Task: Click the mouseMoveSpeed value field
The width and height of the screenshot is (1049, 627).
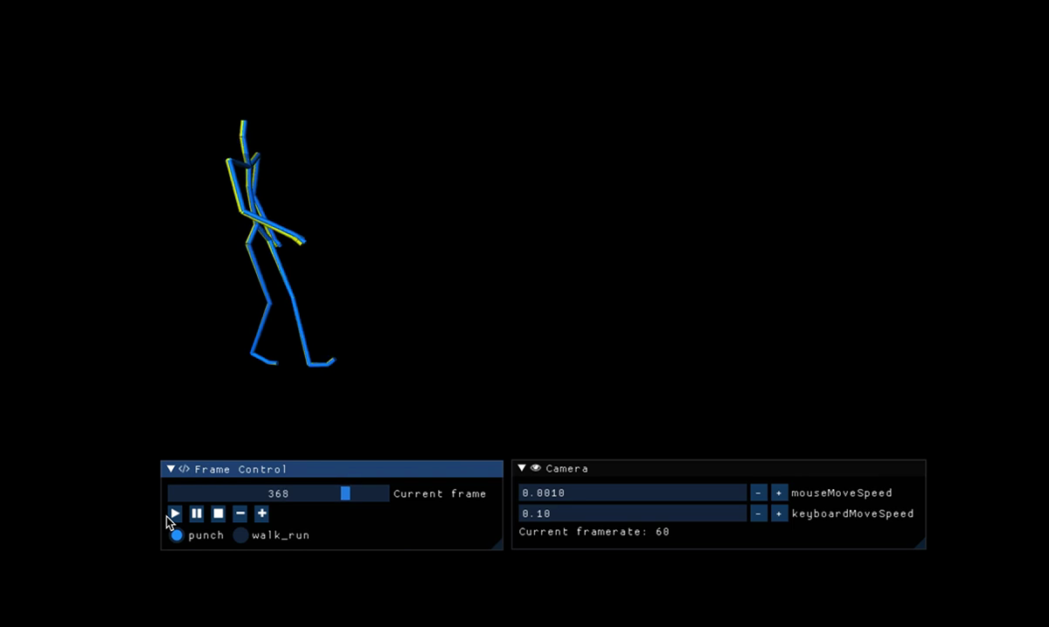Action: 633,493
